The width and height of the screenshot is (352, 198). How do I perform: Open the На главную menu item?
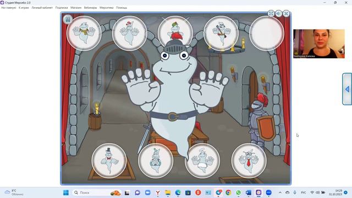point(9,8)
